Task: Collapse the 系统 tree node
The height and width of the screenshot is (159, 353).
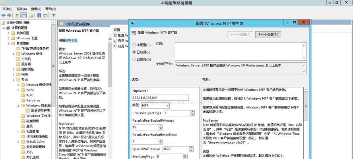Action: click(x=14, y=79)
